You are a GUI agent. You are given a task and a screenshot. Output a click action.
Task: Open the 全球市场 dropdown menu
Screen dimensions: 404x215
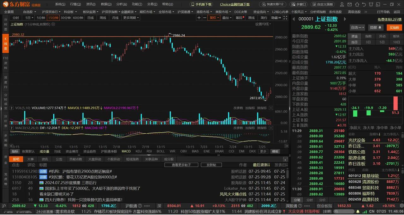click(x=166, y=12)
